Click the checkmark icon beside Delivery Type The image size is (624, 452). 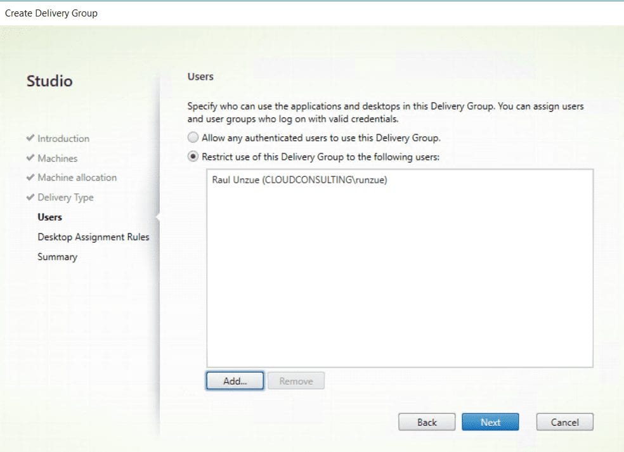click(x=32, y=197)
